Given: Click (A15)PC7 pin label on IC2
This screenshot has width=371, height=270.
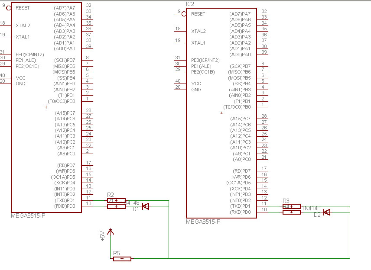Looking at the screenshot, I should pos(241,119).
